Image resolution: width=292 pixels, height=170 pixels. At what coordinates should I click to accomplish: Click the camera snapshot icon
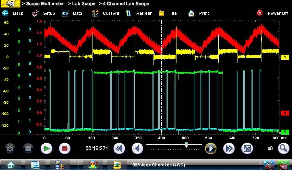[x=10, y=148]
